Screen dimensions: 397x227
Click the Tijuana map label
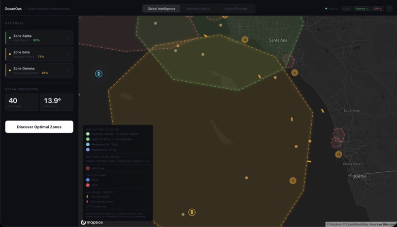pyautogui.click(x=358, y=176)
